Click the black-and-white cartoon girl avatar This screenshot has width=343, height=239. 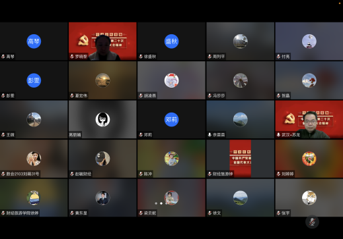[102, 119]
